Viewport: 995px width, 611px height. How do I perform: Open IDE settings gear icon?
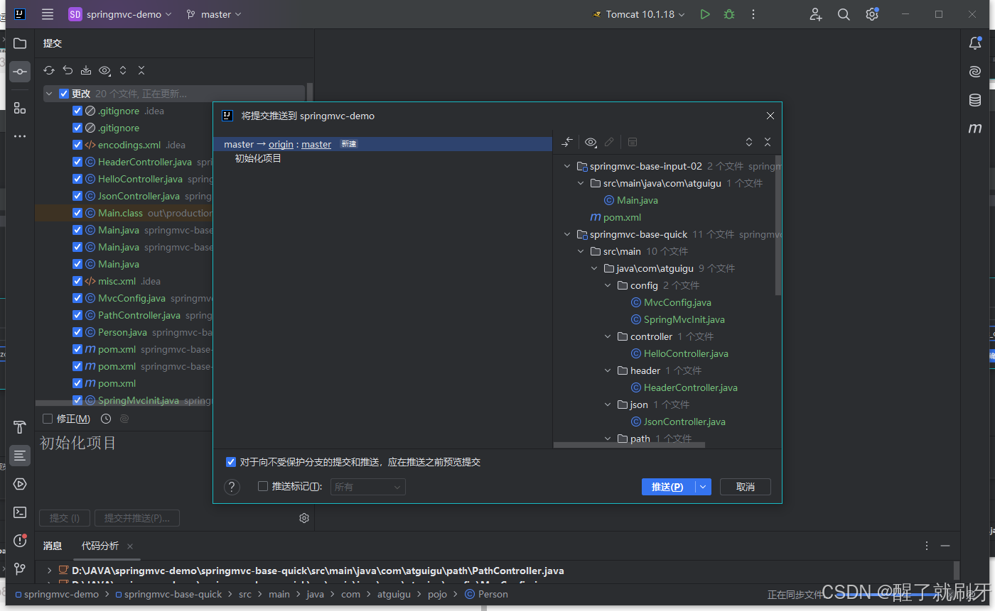pyautogui.click(x=872, y=14)
